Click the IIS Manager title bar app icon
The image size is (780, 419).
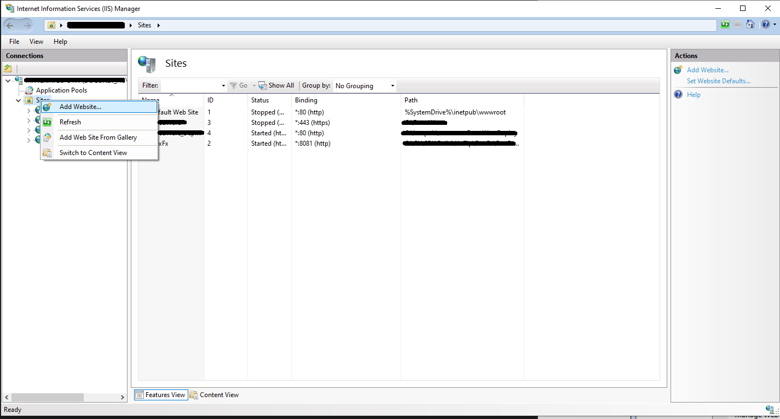point(10,8)
